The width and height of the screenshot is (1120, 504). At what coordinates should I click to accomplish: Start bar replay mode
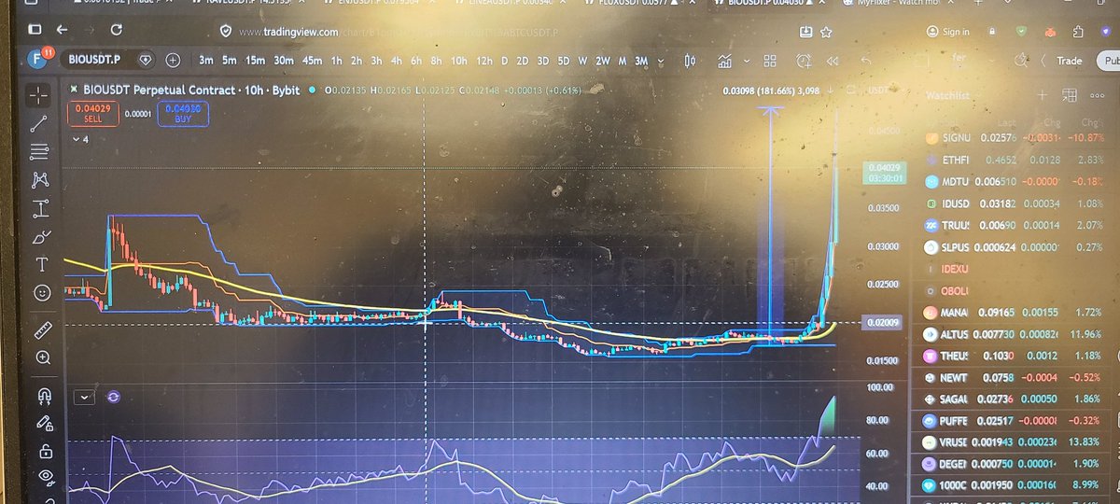[833, 62]
